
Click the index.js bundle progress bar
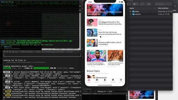(x=41, y=68)
